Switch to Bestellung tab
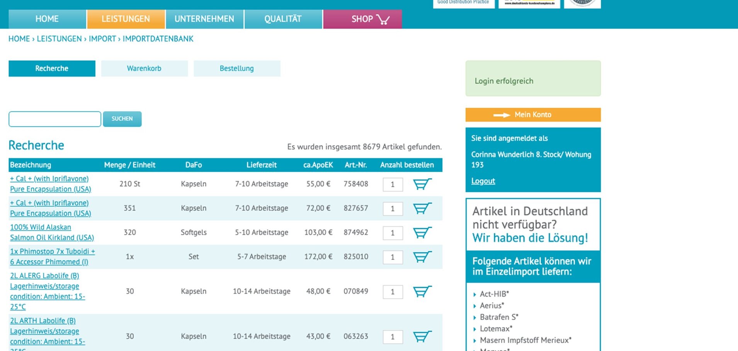738x351 pixels. pos(237,68)
